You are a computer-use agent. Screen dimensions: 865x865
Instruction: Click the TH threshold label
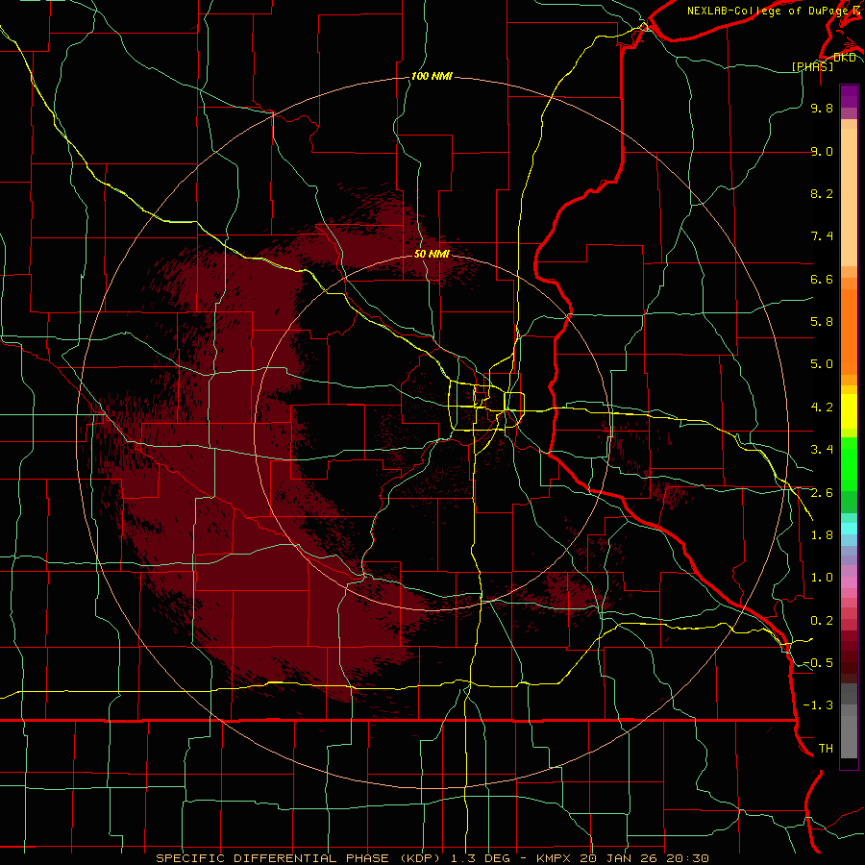click(x=826, y=748)
